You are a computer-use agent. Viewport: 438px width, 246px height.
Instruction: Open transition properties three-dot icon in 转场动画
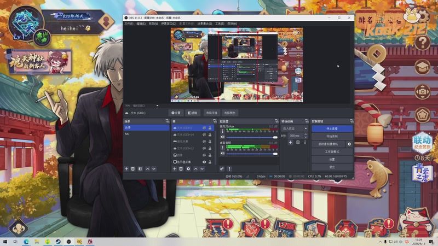(x=305, y=142)
